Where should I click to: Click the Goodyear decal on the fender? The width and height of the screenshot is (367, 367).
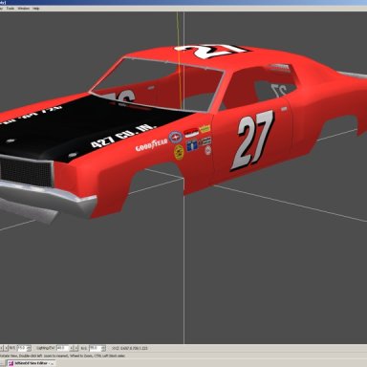pos(151,145)
